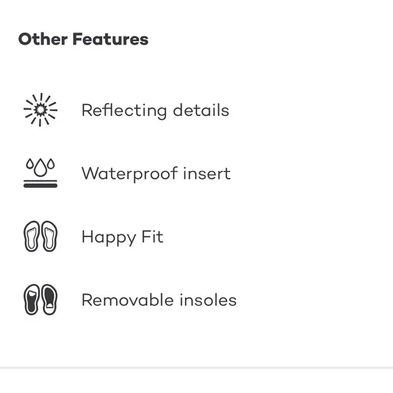Click the word details in Reflecting details
The image size is (393, 393).
click(x=201, y=110)
